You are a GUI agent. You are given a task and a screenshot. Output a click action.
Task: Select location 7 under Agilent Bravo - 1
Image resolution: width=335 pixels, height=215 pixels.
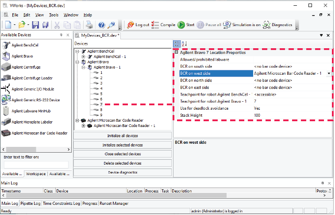[x=101, y=104]
